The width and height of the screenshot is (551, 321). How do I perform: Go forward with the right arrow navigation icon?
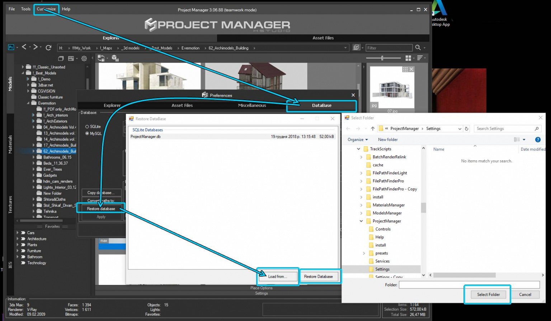pyautogui.click(x=36, y=47)
